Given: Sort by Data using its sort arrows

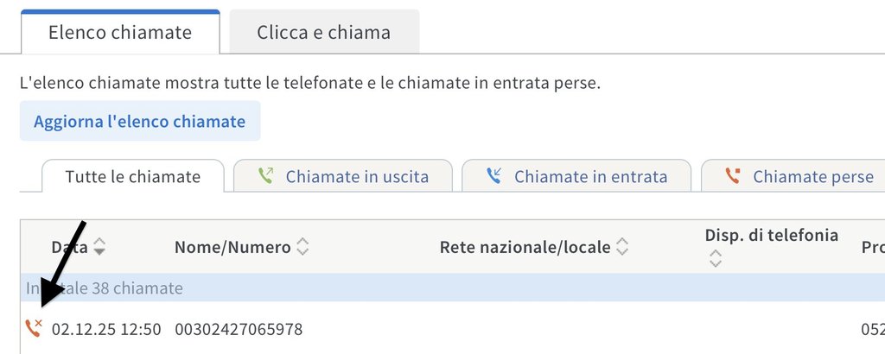Looking at the screenshot, I should click(x=99, y=247).
